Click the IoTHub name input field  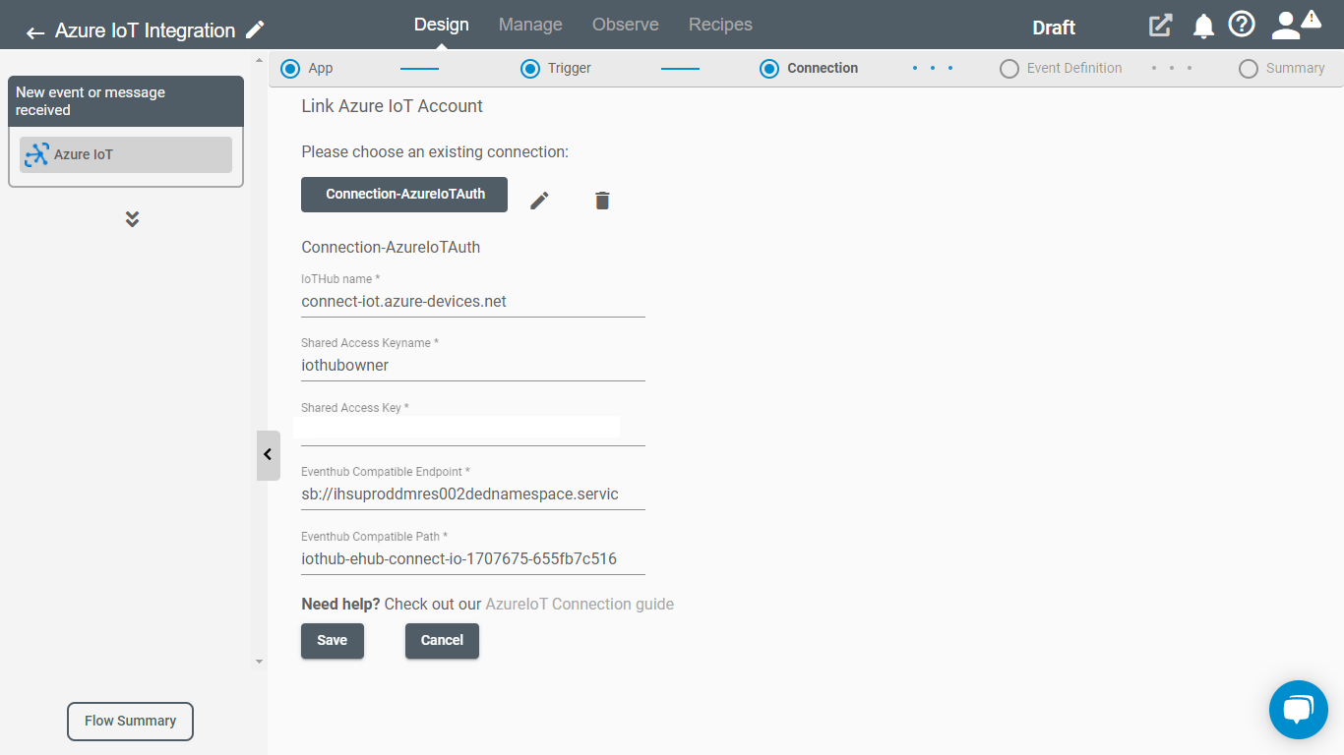(473, 302)
